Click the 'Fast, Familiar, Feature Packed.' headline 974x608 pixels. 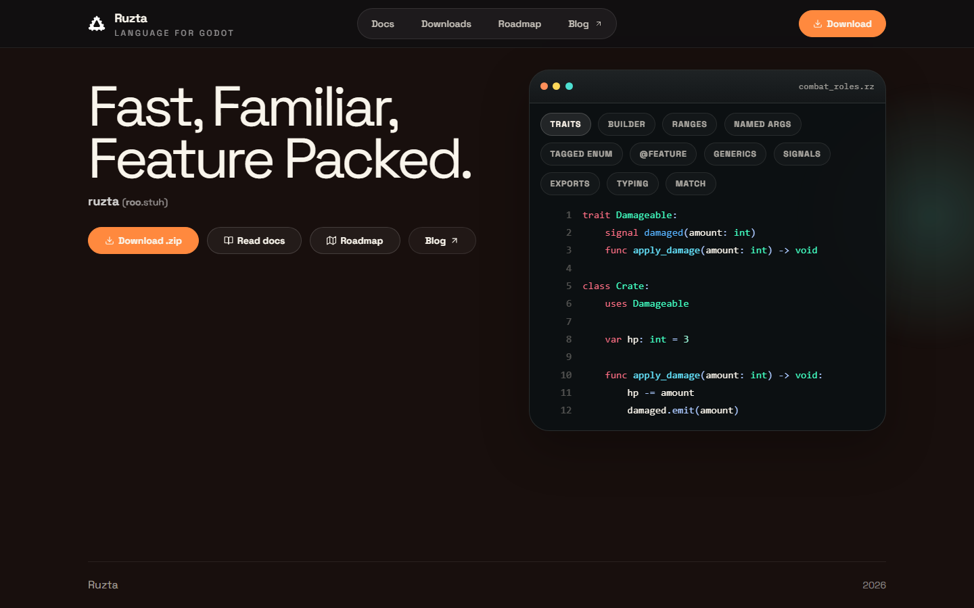click(280, 132)
